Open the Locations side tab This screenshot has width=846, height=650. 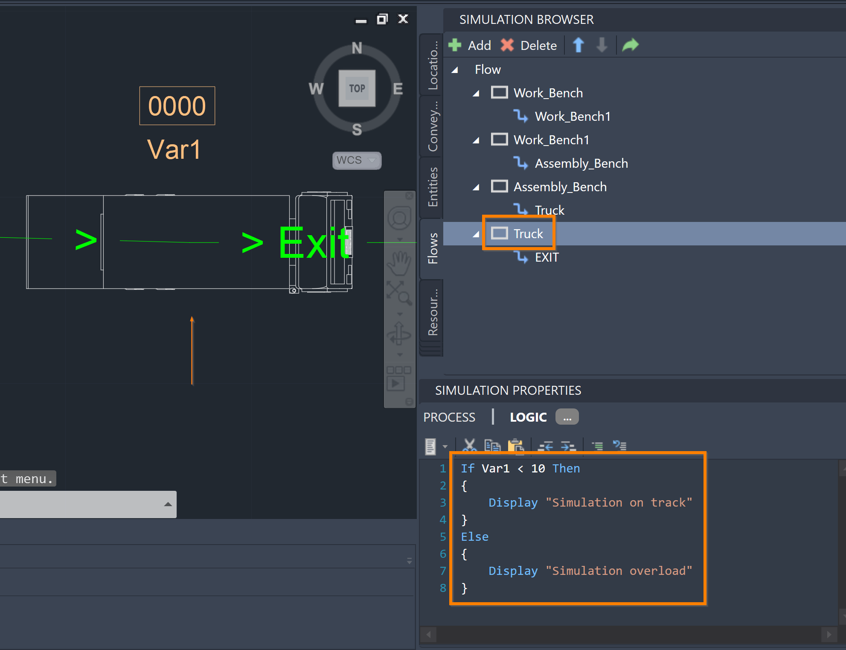tap(432, 64)
